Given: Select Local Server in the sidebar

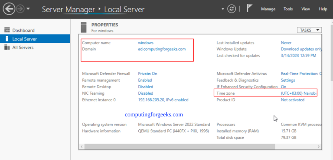Looking at the screenshot, I should coord(35,39).
